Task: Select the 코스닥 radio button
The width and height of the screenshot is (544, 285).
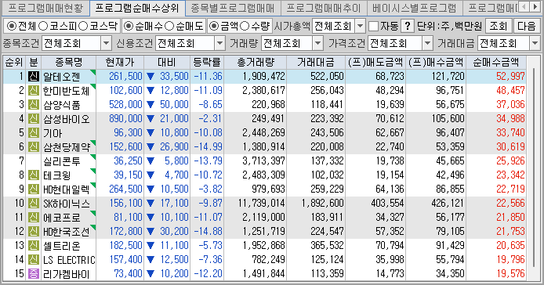Action: (x=83, y=26)
